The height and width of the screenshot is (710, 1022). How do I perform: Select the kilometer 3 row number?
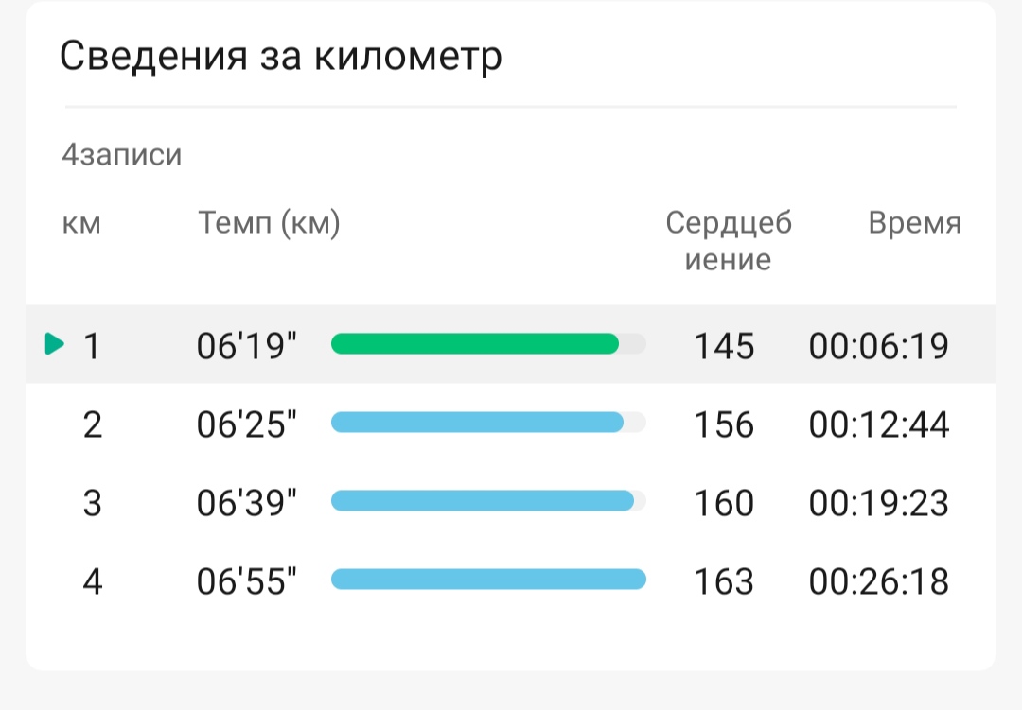(93, 503)
